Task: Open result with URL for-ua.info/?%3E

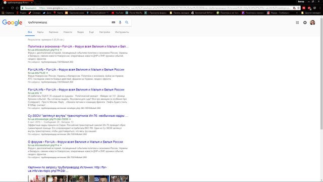Action: coord(76,70)
